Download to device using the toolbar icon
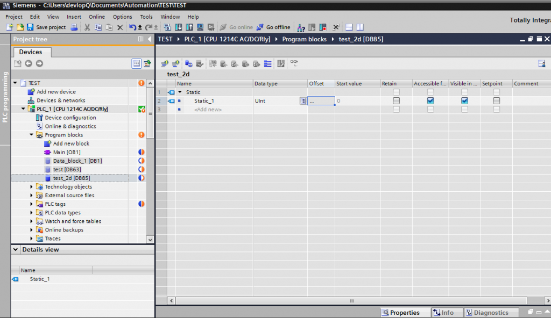 (x=178, y=27)
